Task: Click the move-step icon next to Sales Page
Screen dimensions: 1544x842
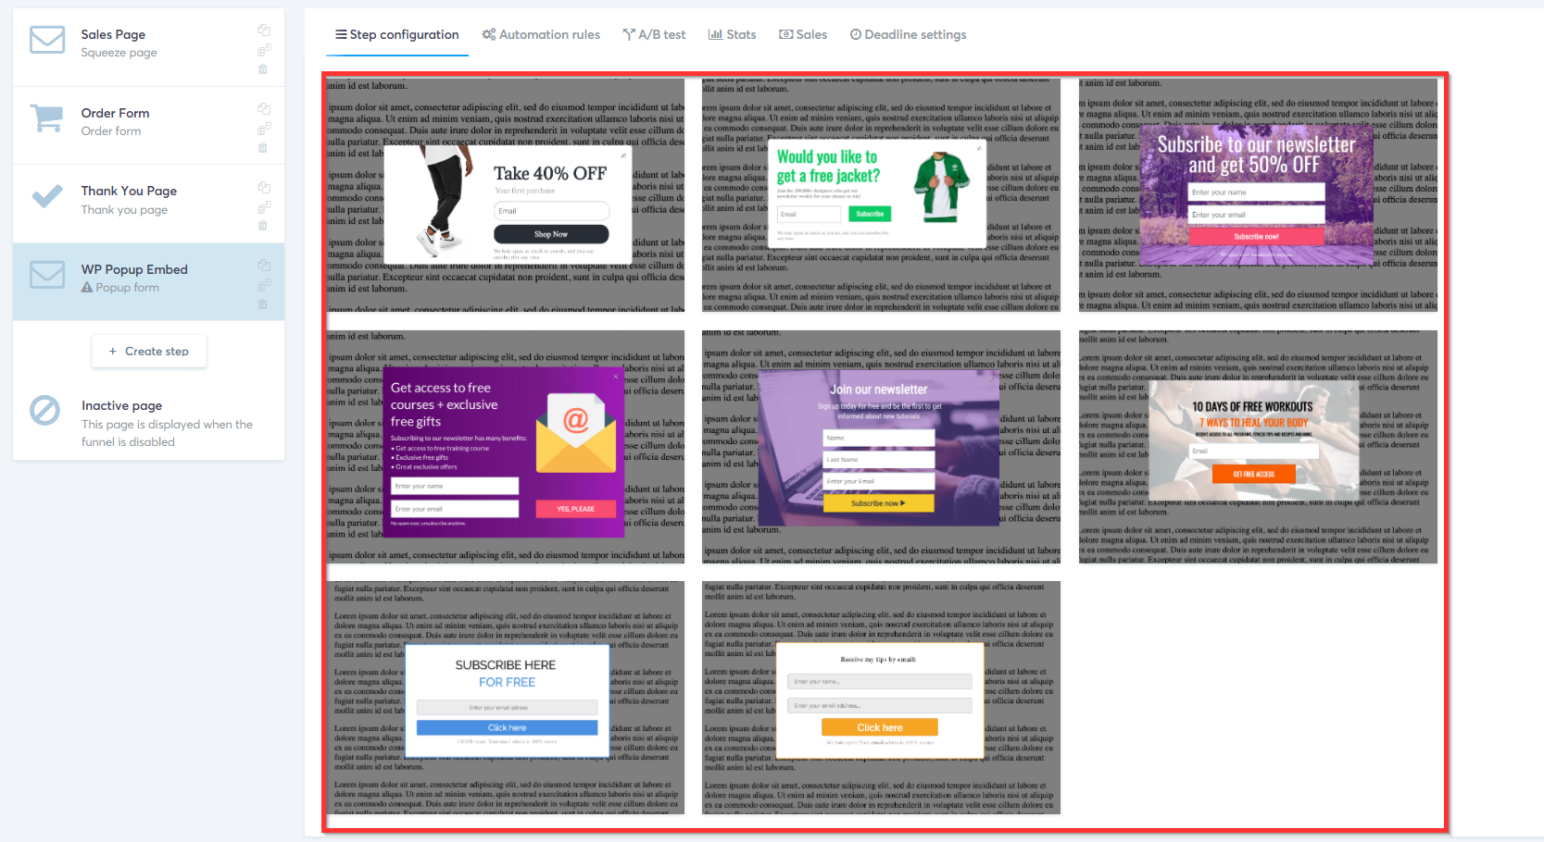Action: click(264, 50)
